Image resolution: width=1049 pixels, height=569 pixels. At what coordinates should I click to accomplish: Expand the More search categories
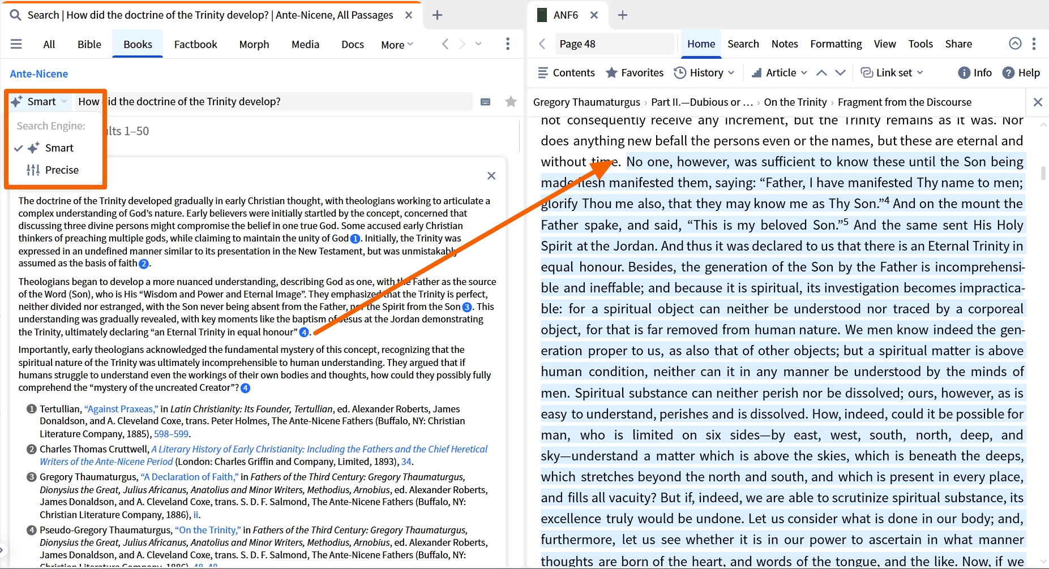397,44
